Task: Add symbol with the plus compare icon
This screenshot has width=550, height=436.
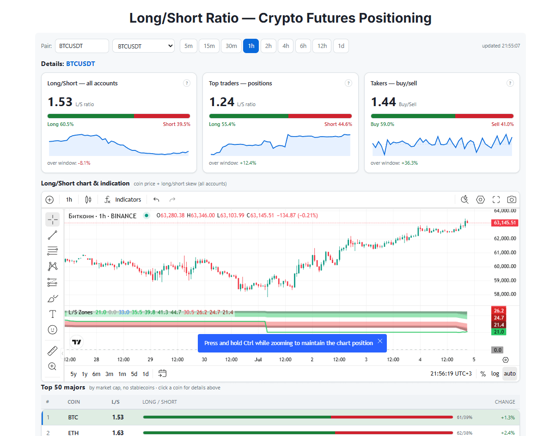Action: pyautogui.click(x=50, y=200)
